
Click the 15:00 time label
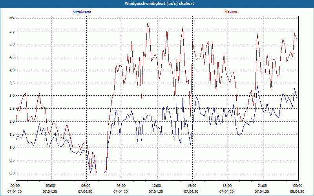point(191,186)
